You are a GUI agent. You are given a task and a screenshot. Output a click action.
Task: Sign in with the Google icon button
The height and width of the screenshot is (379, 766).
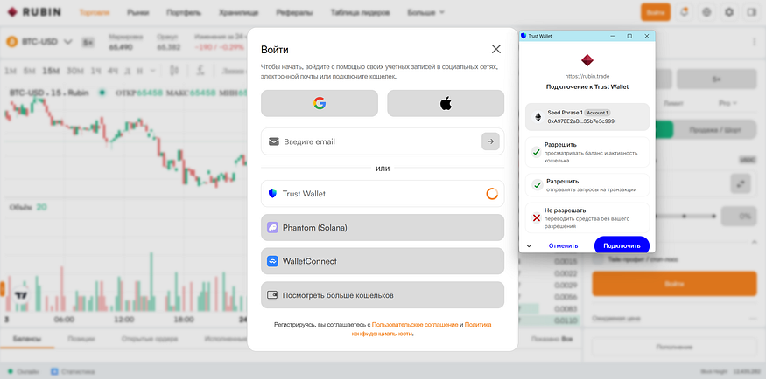(319, 103)
